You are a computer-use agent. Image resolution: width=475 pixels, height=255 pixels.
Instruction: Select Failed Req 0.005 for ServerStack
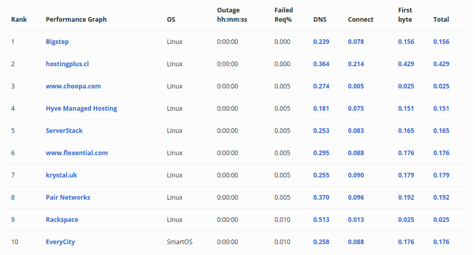tap(283, 131)
